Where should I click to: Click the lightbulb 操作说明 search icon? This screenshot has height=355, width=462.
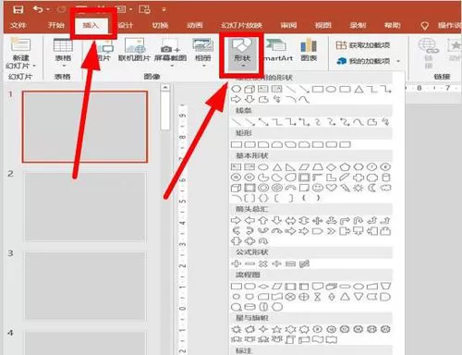(x=425, y=26)
